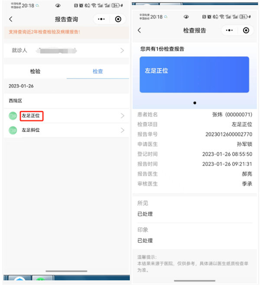This screenshot has width=260, height=285.
Task: Go back from the 检查报告 screen
Action: [x=139, y=30]
